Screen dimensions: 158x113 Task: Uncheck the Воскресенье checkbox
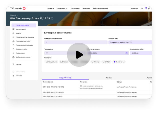point(115,62)
